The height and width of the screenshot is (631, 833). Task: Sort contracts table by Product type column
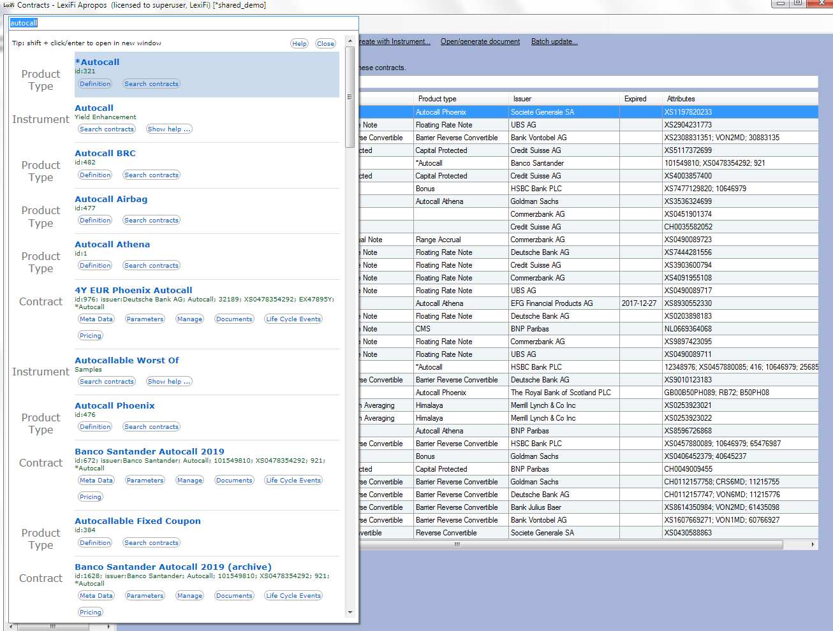(461, 99)
